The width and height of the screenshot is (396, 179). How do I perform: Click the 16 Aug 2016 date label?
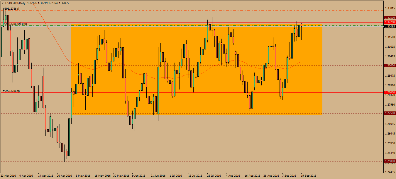click(252, 176)
